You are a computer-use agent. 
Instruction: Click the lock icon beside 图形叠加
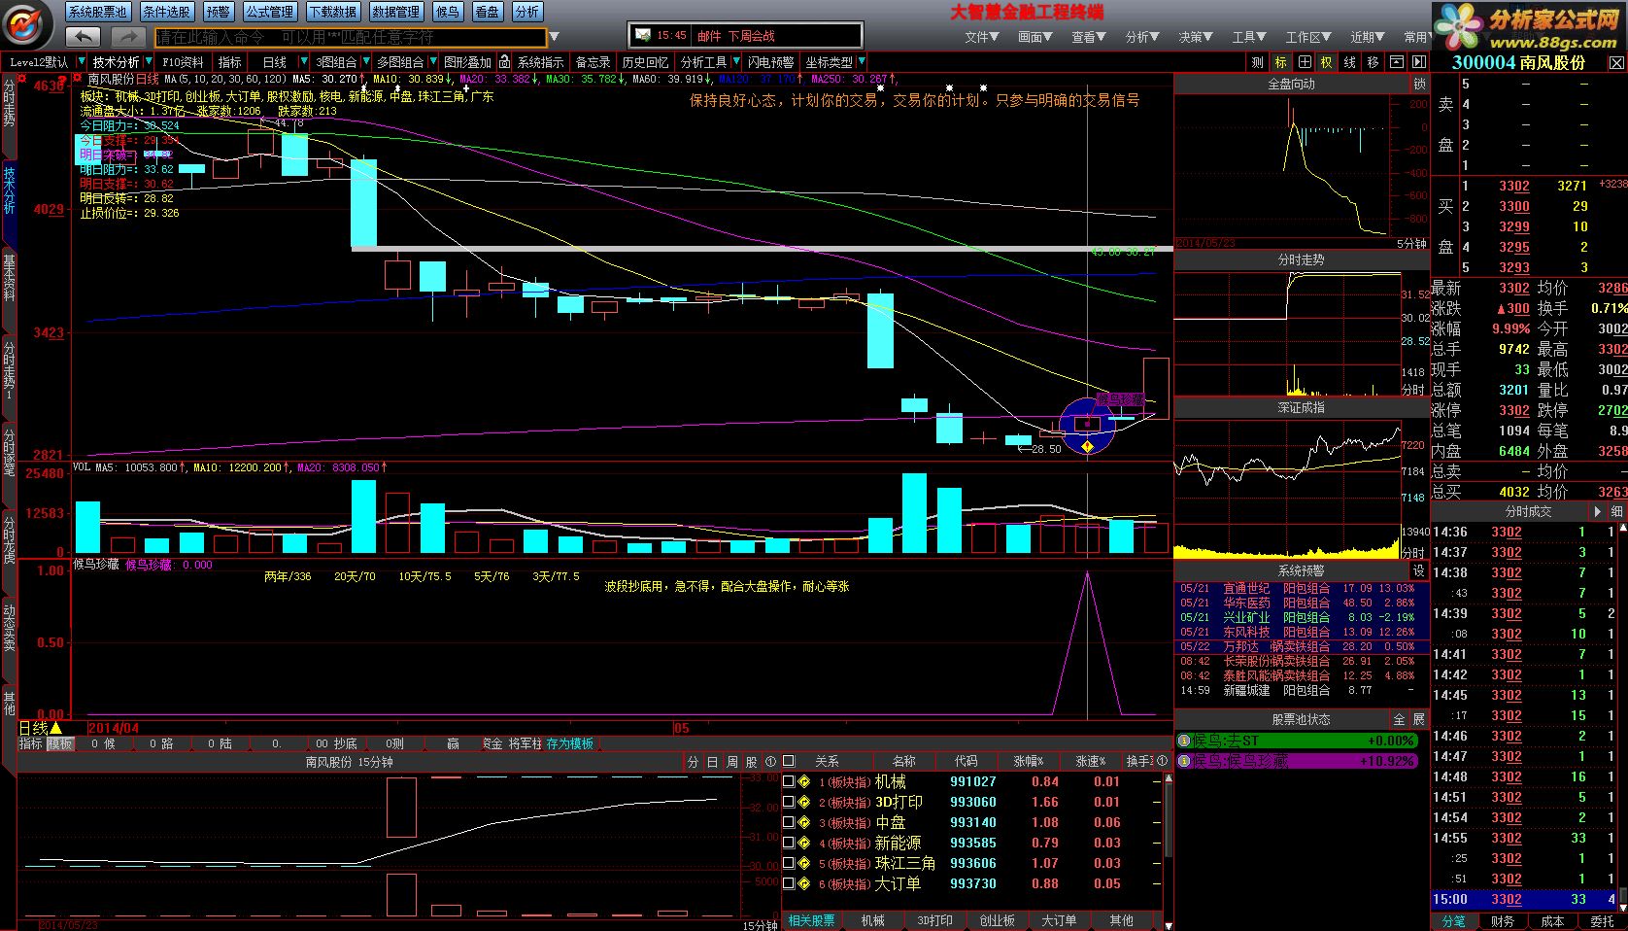click(504, 62)
